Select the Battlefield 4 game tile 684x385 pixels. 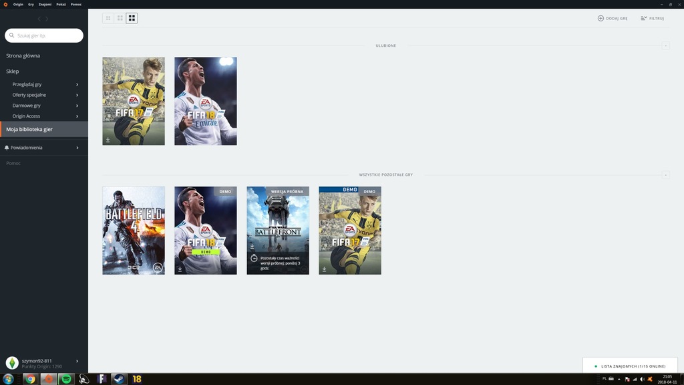click(134, 231)
